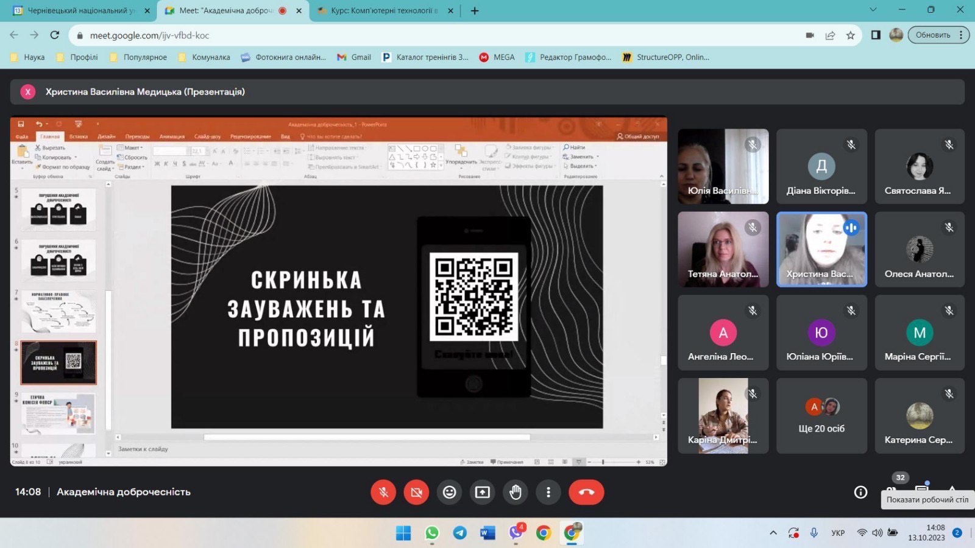The image size is (975, 548).
Task: Open the Каталог тренінгів bookmark
Action: (425, 57)
